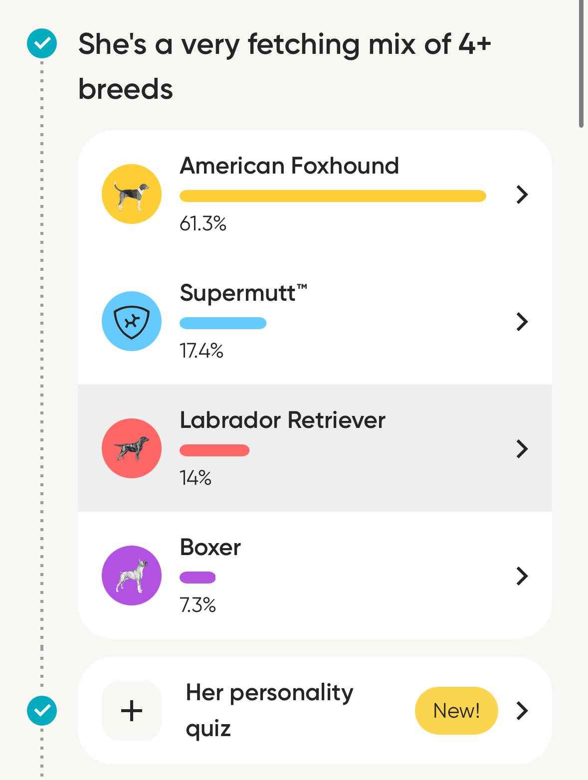Screen dimensions: 588x780
Task: Click the teal checkmark beside the breed mix heading
Action: [42, 43]
